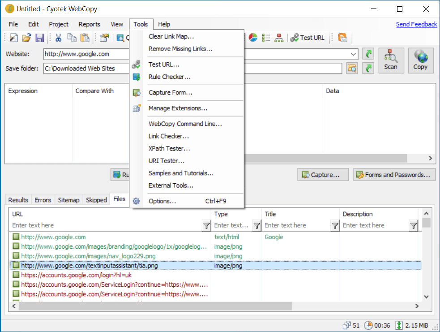Click the green arrow beside Website field
This screenshot has height=332, width=440.
368,54
